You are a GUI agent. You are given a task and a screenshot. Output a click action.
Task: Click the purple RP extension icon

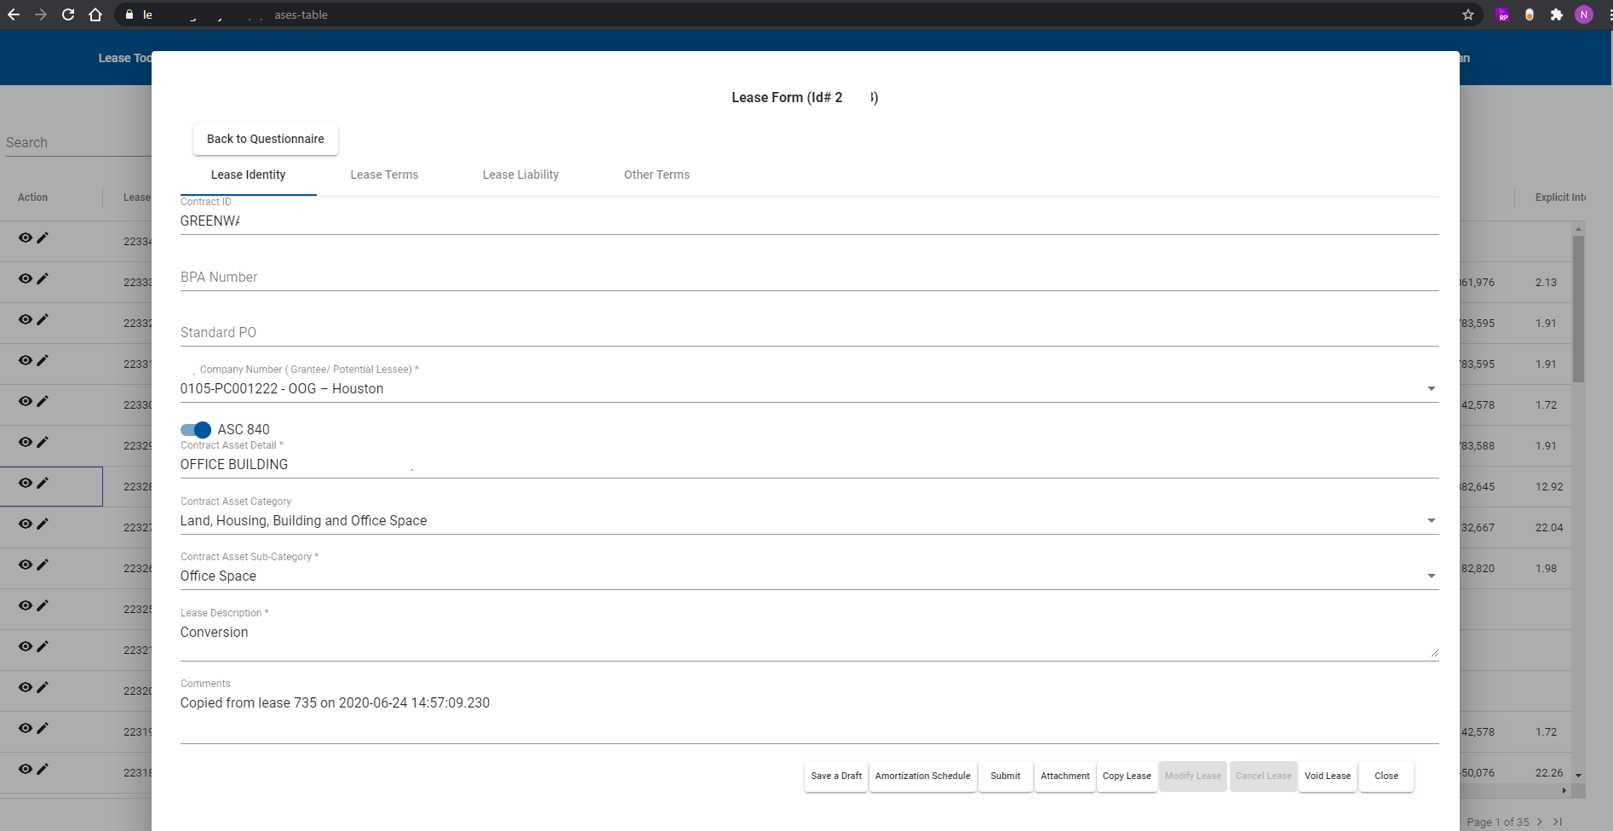tap(1502, 14)
